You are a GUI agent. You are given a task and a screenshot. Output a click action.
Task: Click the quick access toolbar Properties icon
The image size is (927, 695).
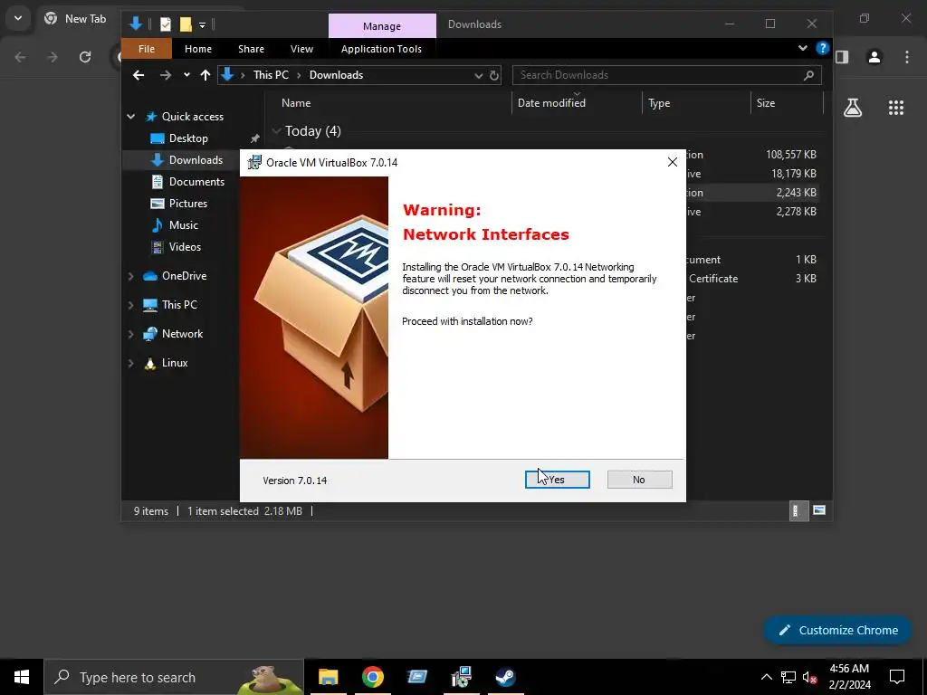(x=166, y=24)
